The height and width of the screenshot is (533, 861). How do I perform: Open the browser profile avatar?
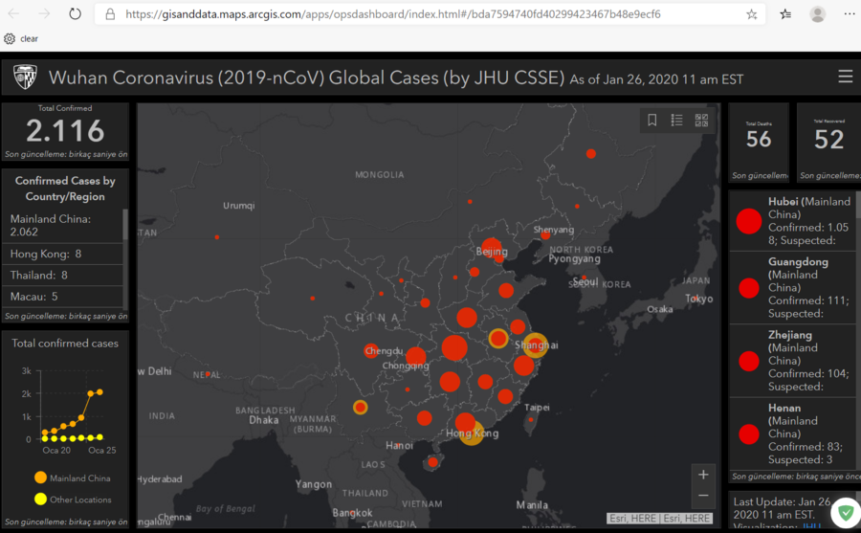818,14
